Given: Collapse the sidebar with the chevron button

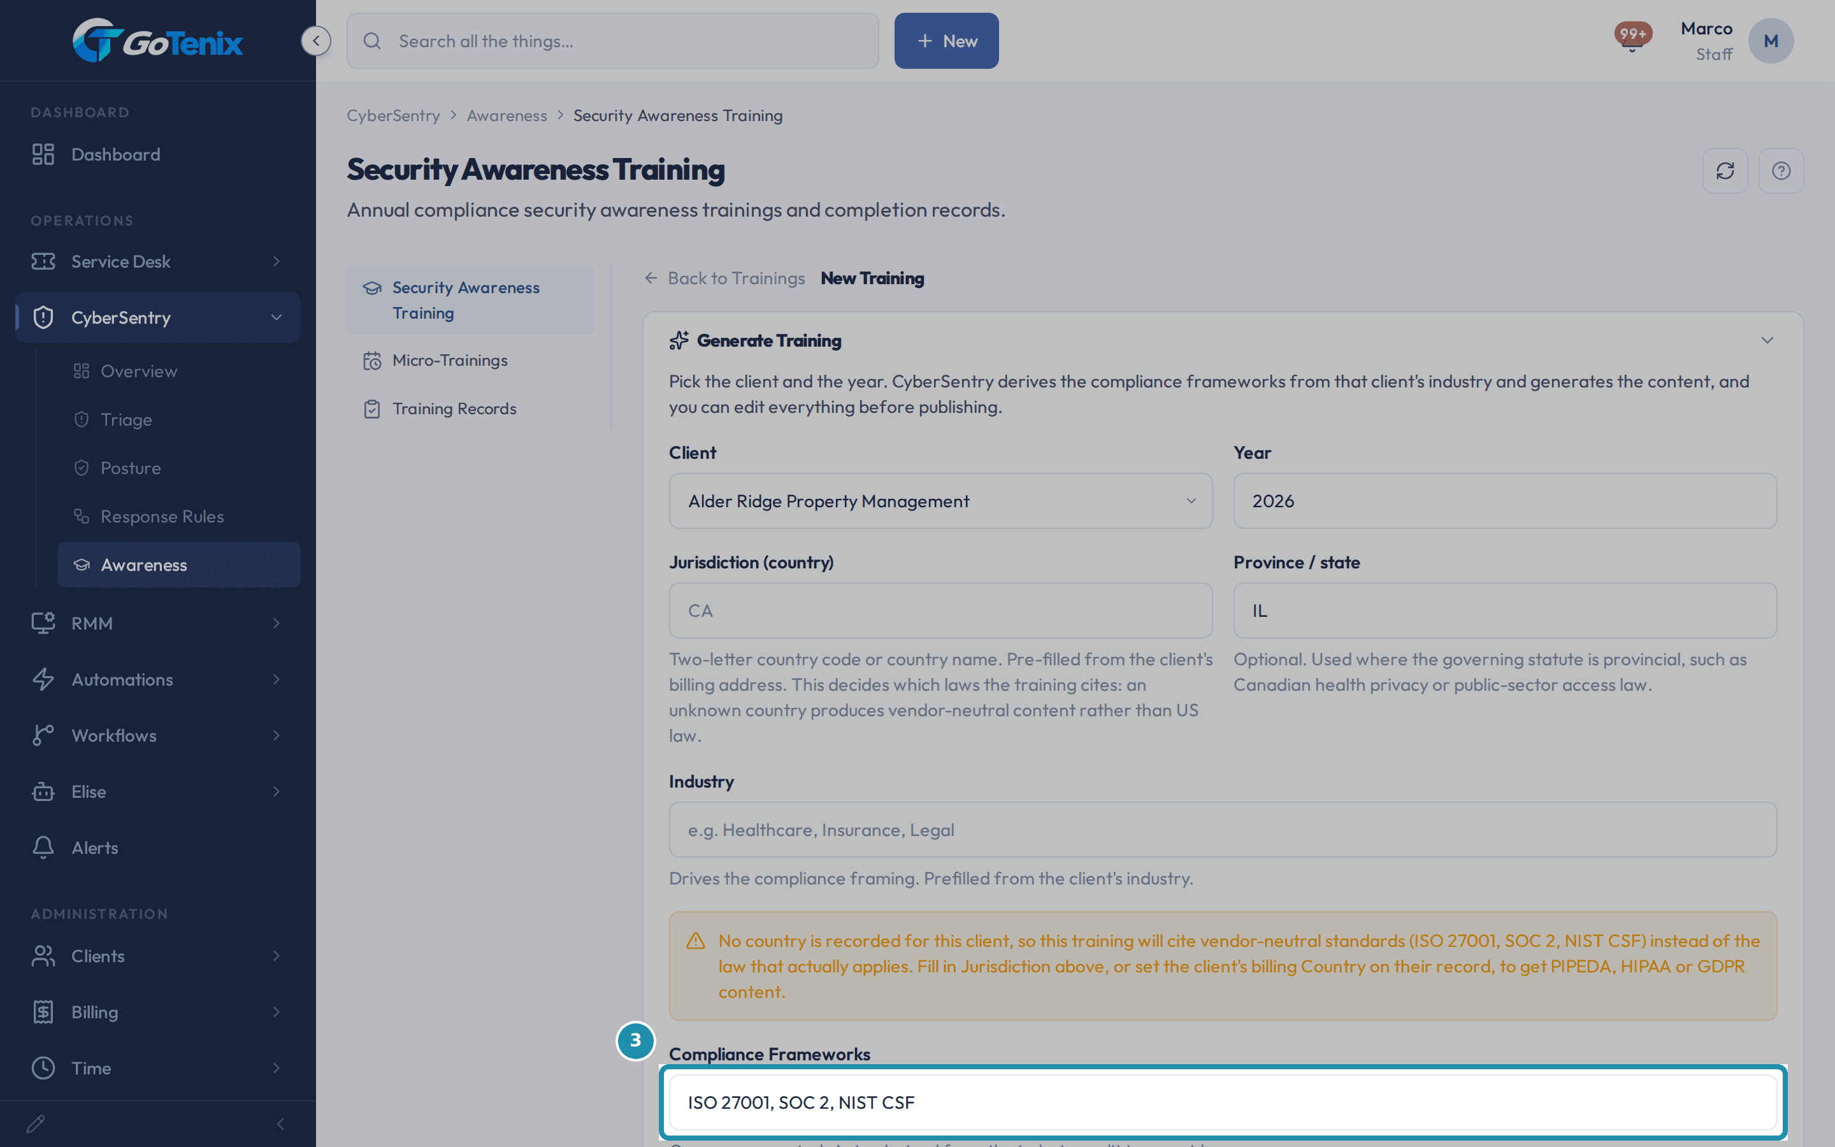Looking at the screenshot, I should (315, 40).
